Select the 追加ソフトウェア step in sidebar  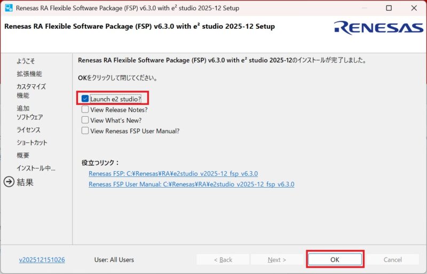click(30, 112)
